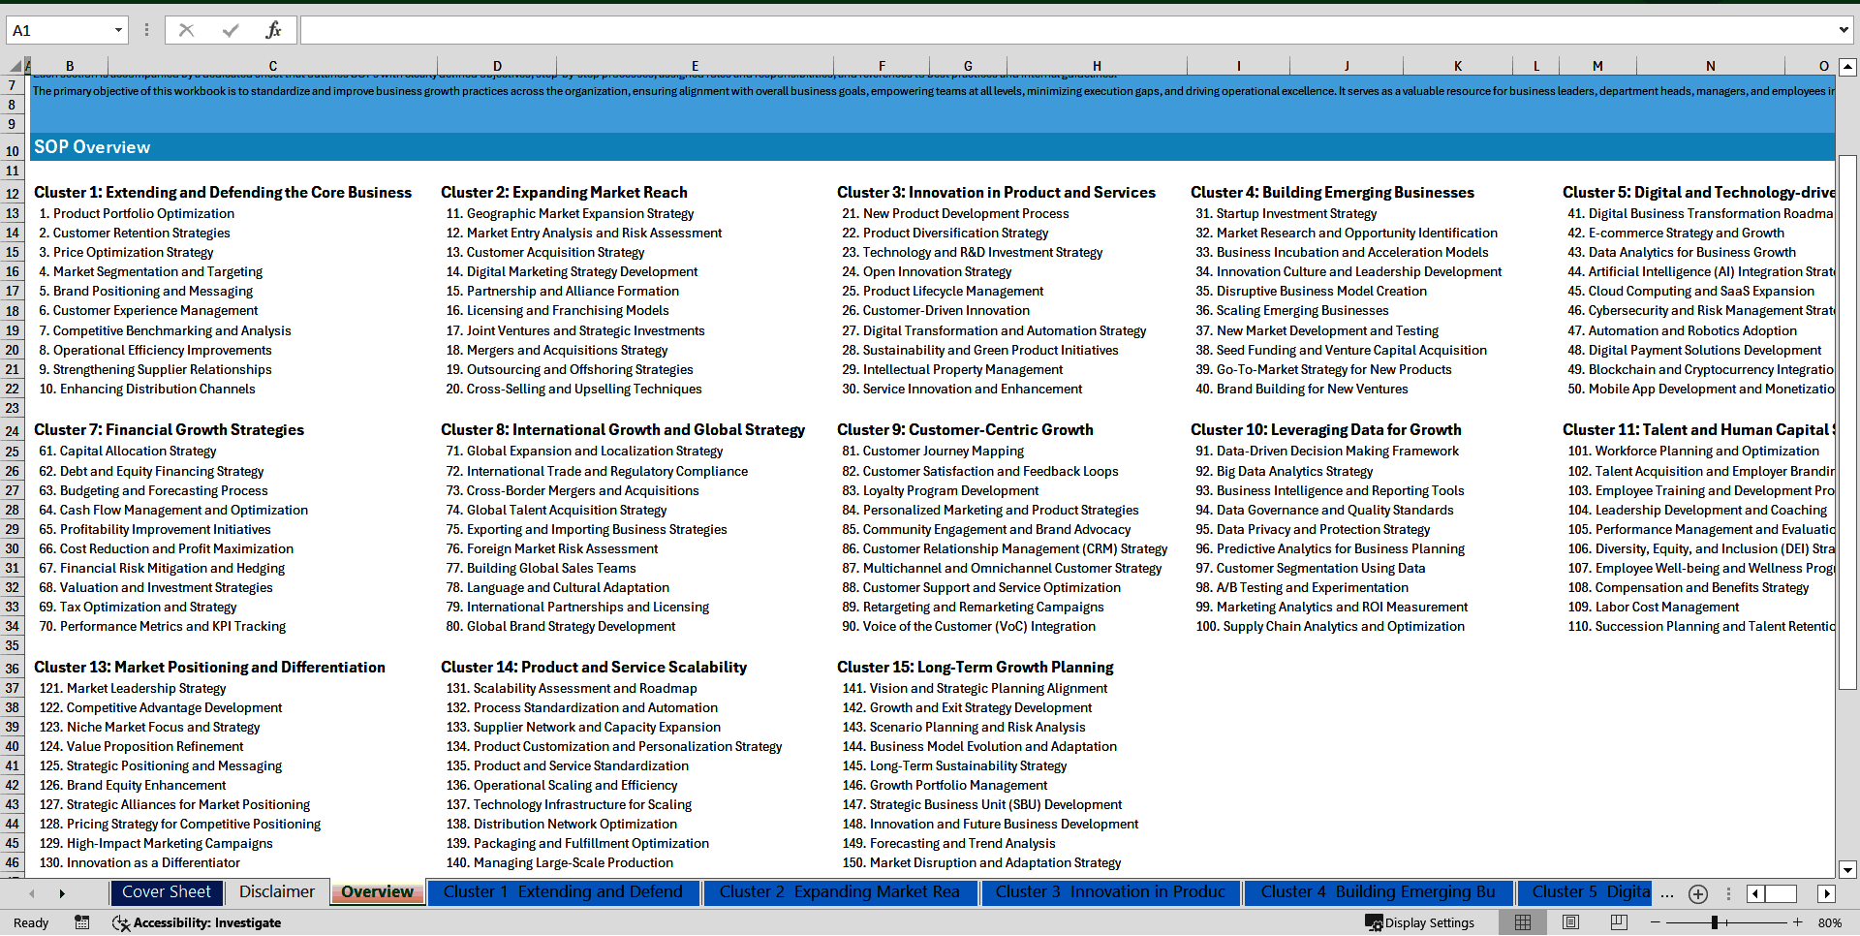Toggle Page Layout view in the status bar
This screenshot has height=936, width=1860.
coord(1570,922)
